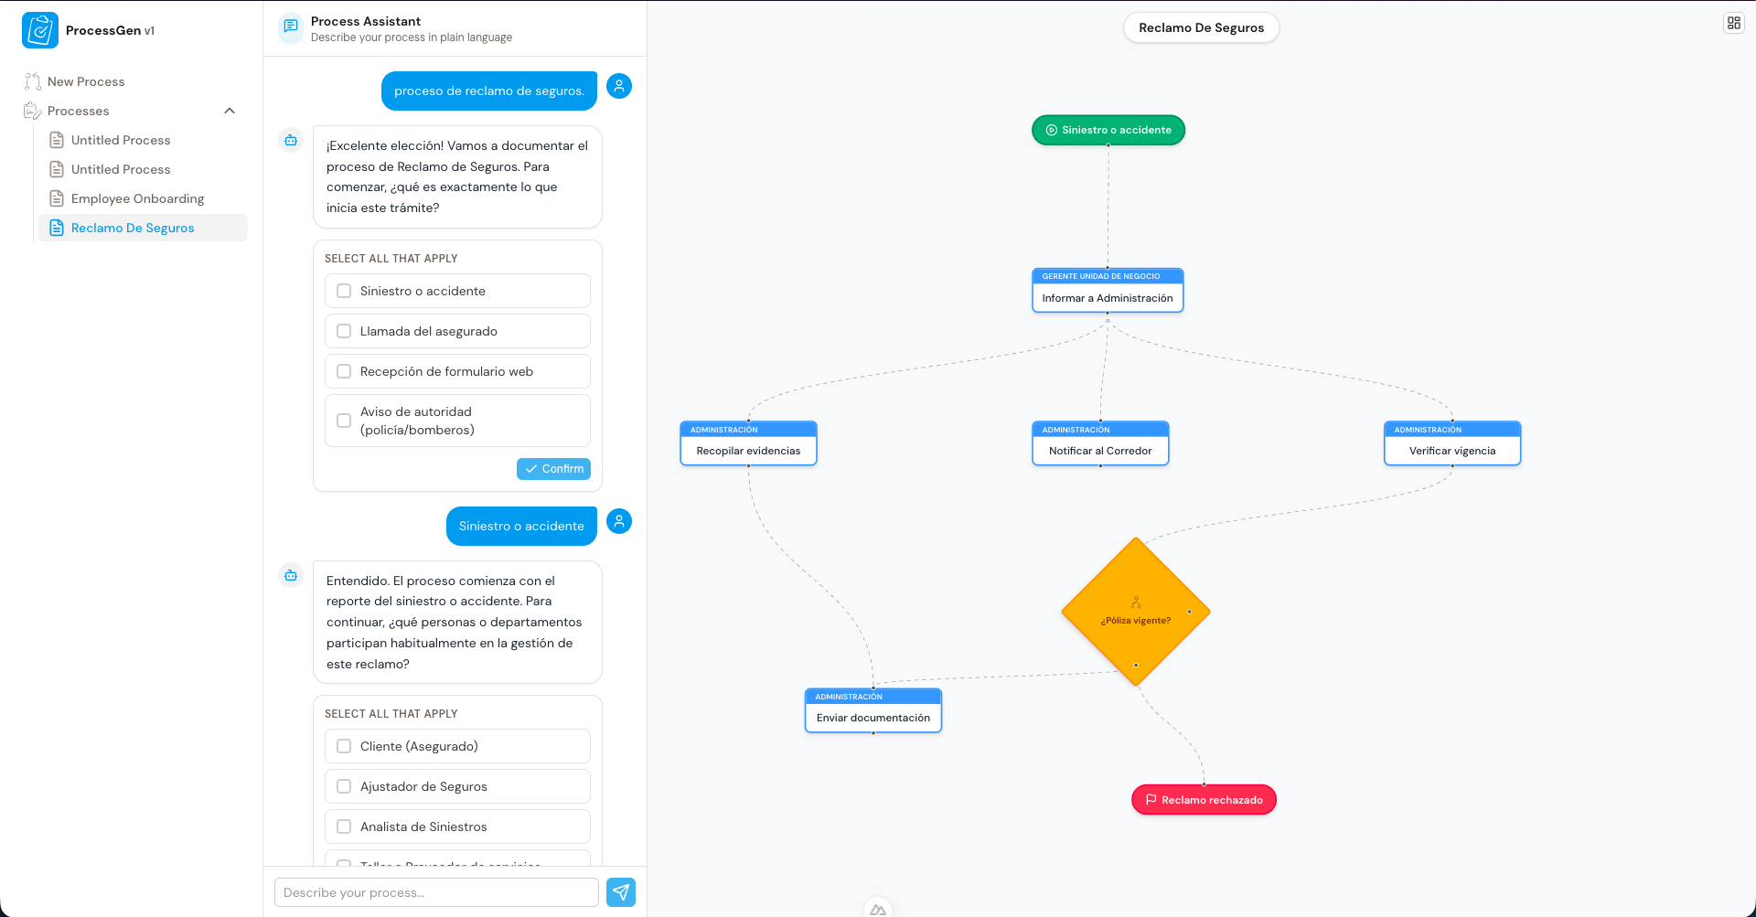The image size is (1756, 917).
Task: Click the Processes clipboard icon
Action: click(31, 111)
